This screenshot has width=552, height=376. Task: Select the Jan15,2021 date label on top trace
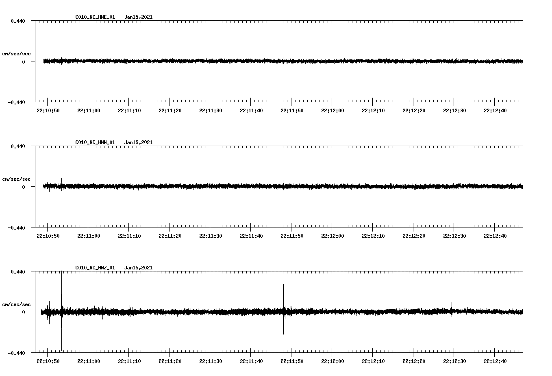click(139, 17)
